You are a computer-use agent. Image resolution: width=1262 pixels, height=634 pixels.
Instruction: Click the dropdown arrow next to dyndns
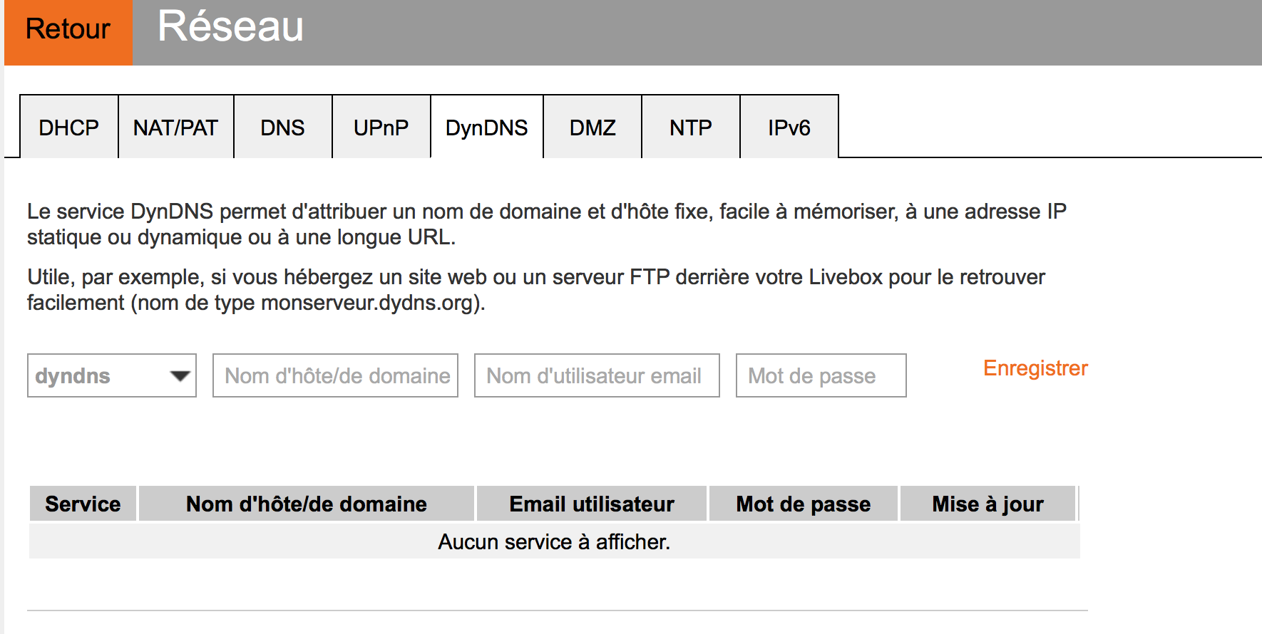tap(180, 375)
